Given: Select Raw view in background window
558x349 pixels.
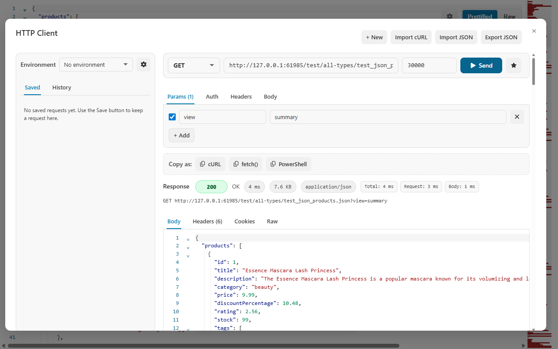Looking at the screenshot, I should [510, 17].
